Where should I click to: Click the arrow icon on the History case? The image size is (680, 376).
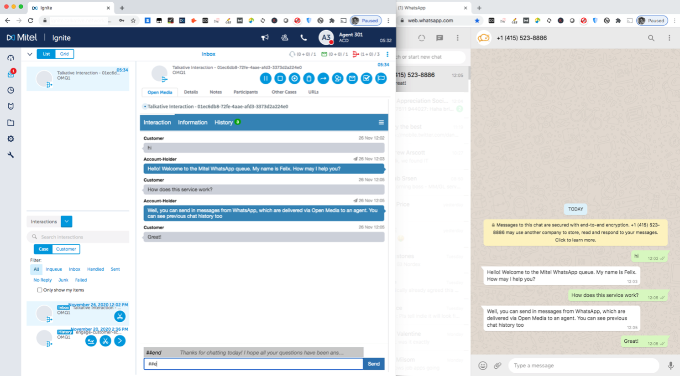pos(120,340)
